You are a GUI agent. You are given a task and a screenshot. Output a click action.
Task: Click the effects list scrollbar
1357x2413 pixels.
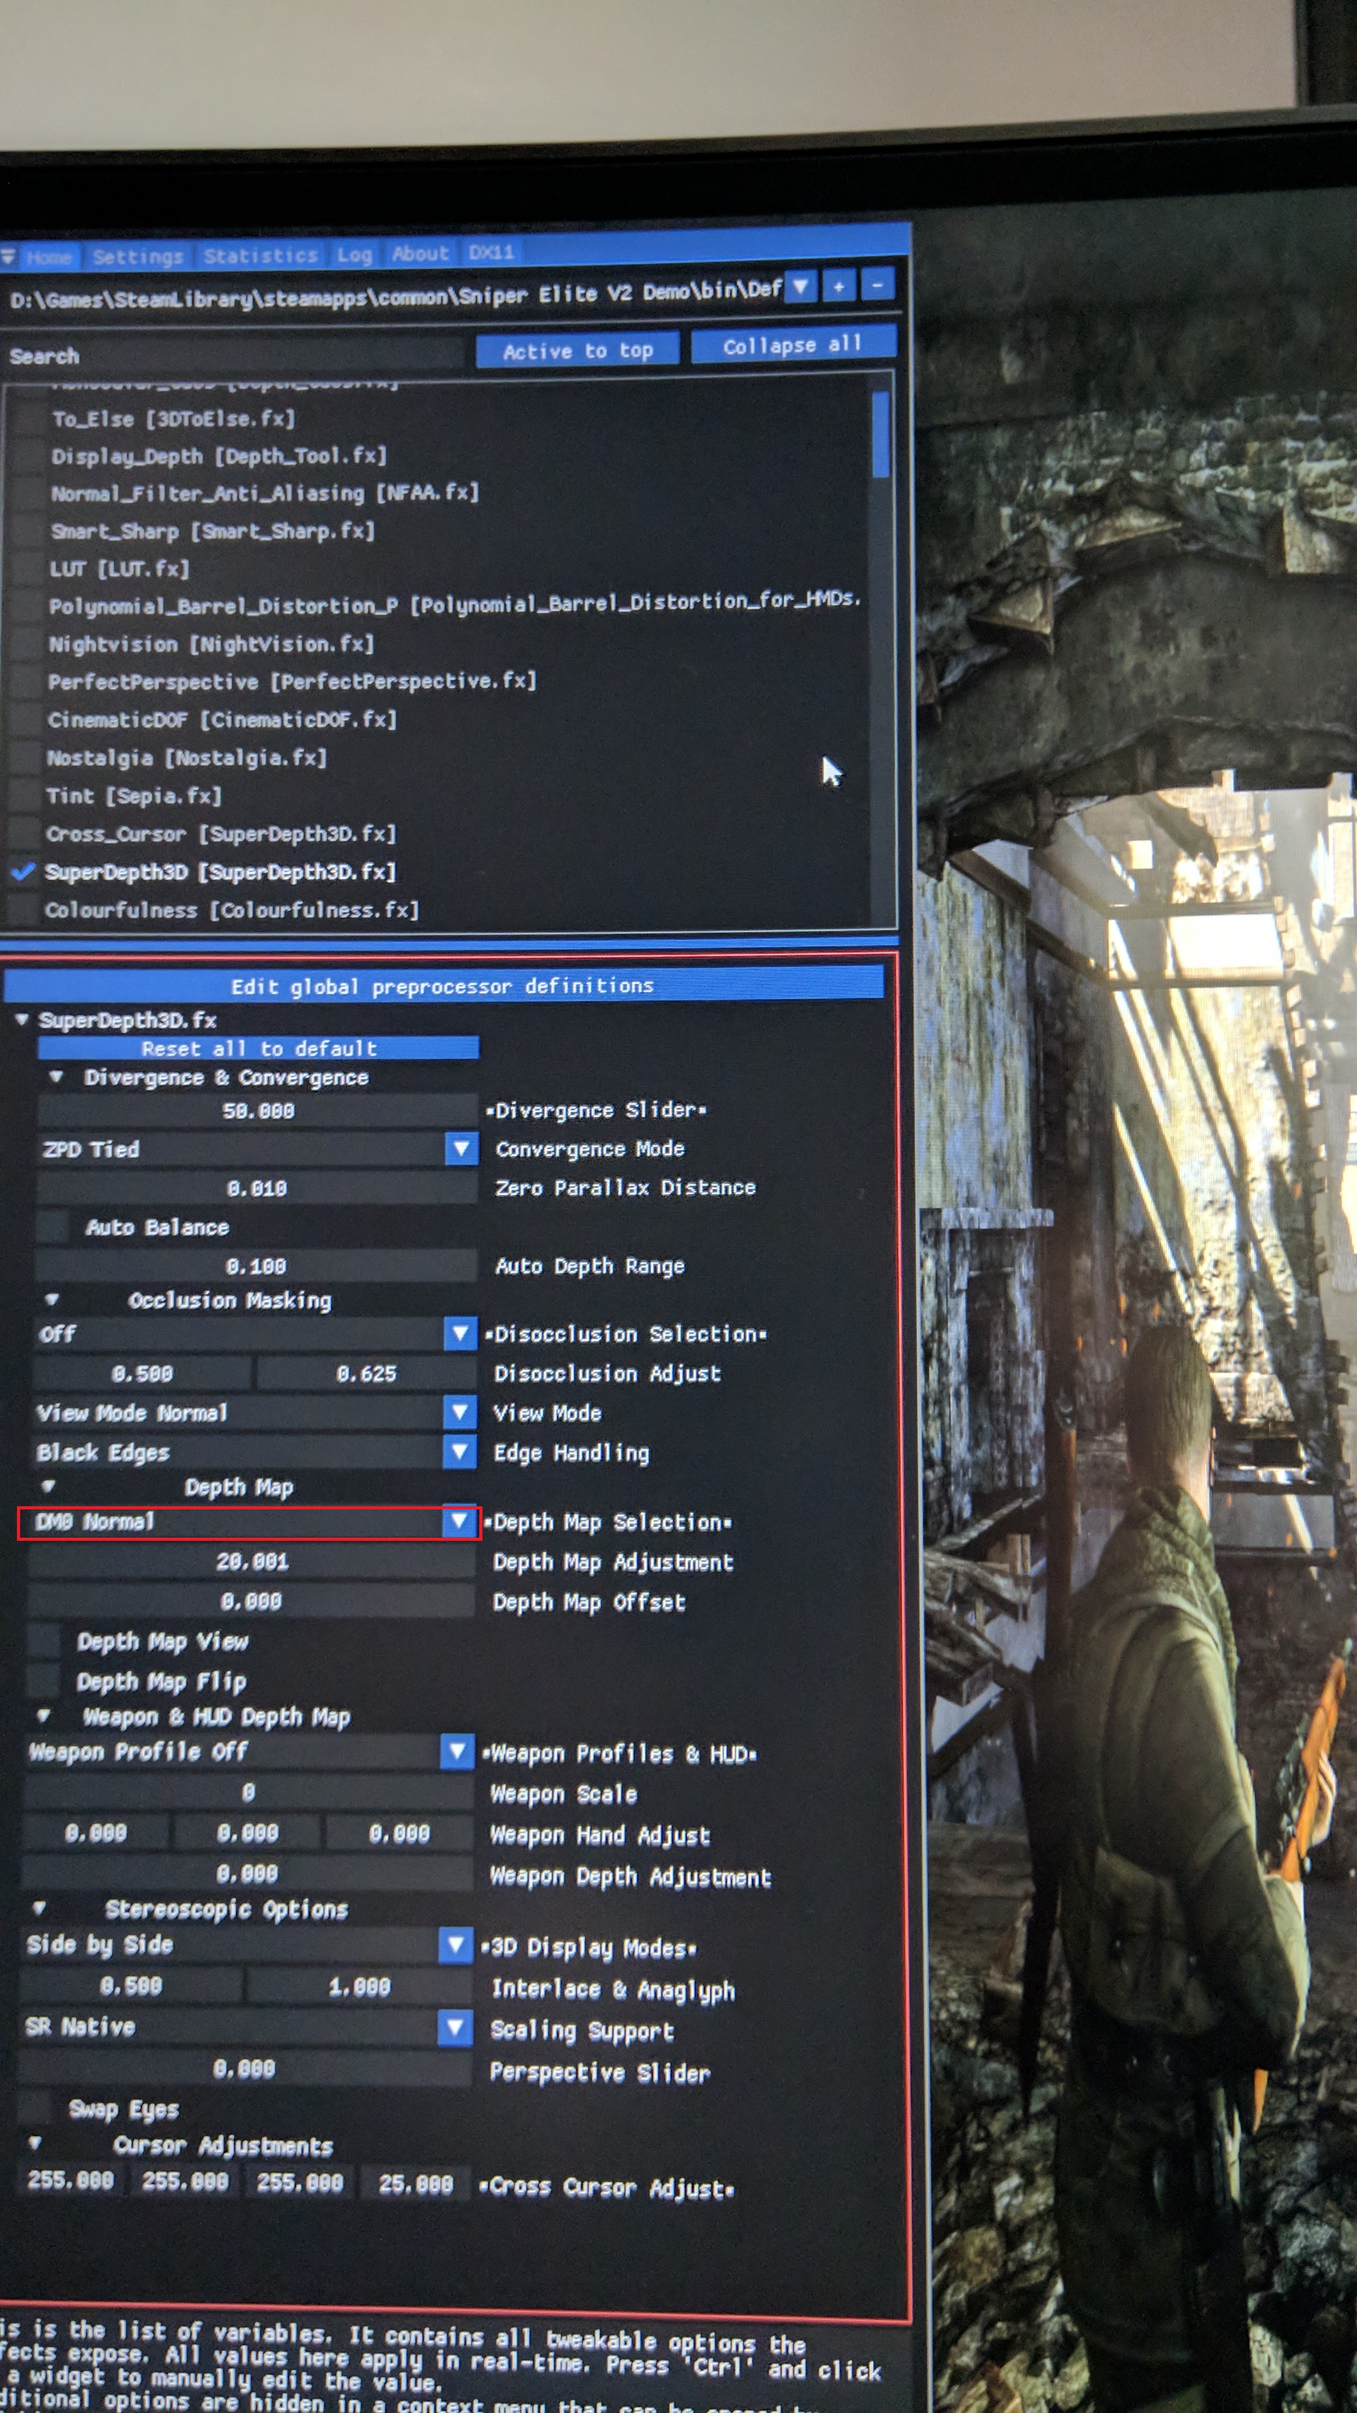880,435
